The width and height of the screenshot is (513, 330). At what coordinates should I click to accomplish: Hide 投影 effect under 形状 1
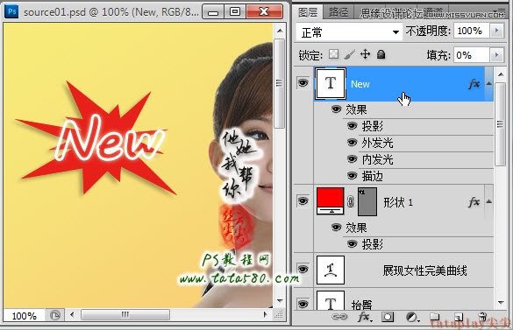[x=352, y=243]
